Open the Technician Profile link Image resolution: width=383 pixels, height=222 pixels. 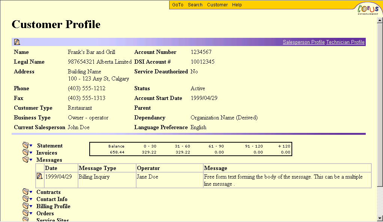[x=345, y=42]
